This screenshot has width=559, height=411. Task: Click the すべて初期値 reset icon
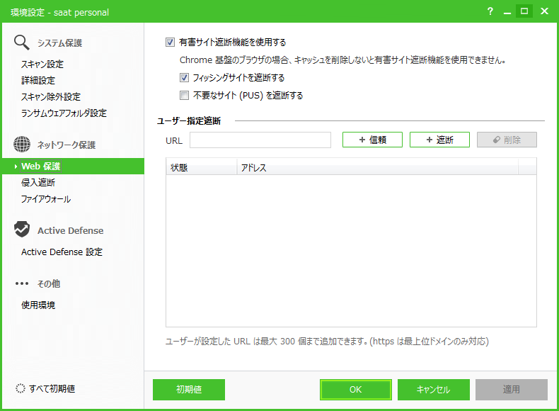(x=20, y=389)
